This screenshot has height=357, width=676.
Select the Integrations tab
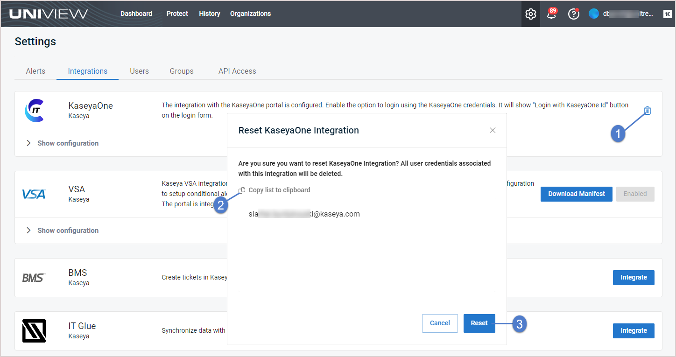click(88, 71)
